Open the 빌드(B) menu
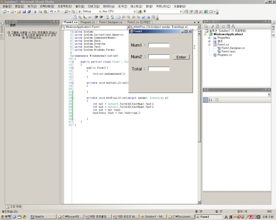This screenshot has height=220, width=276. tap(80, 6)
